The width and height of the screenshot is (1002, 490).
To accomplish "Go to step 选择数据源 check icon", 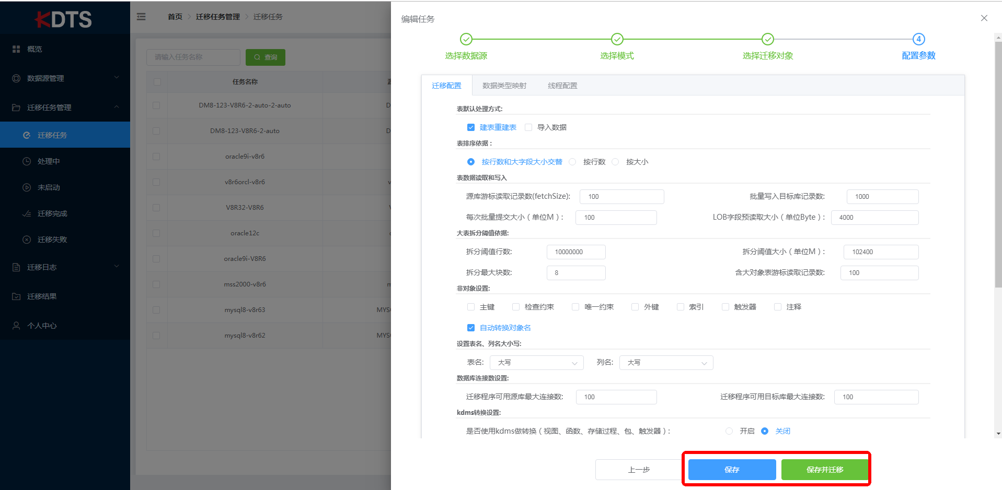I will point(466,39).
